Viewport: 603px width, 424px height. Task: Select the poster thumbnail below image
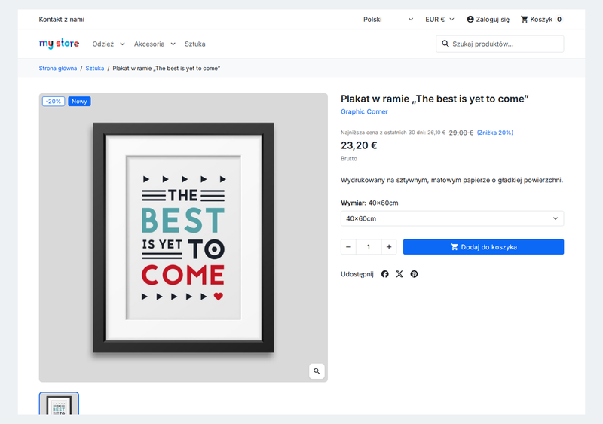tap(59, 404)
